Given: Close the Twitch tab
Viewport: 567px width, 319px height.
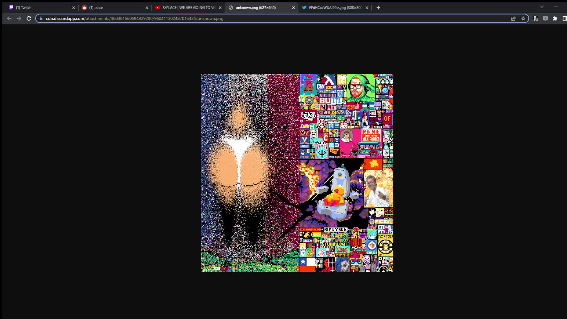Looking at the screenshot, I should point(74,8).
